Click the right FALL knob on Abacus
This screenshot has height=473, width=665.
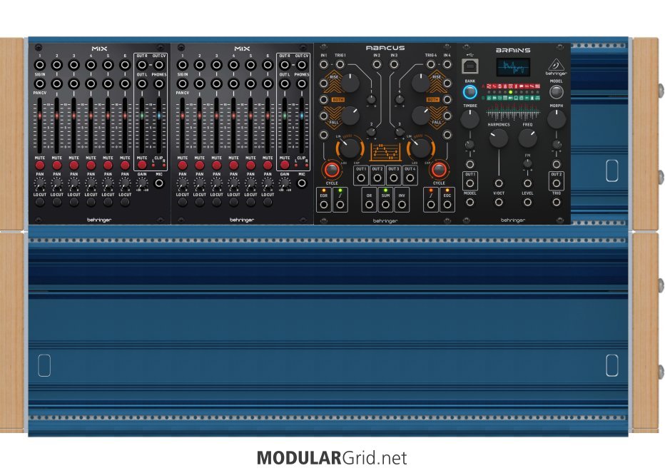click(x=421, y=116)
